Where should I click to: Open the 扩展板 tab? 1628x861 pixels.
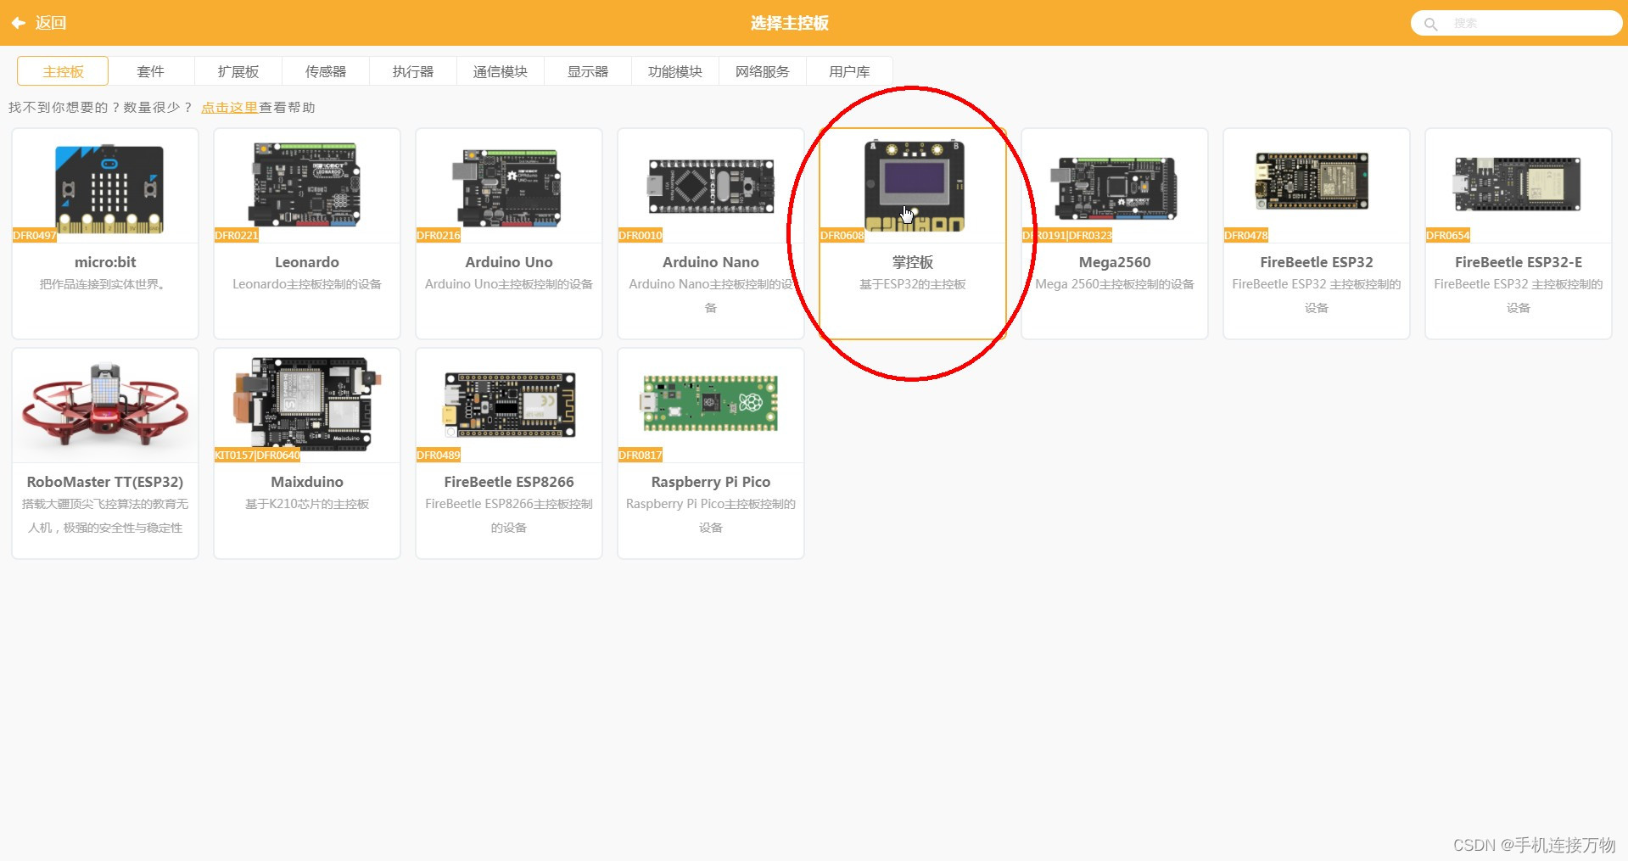[x=238, y=71]
